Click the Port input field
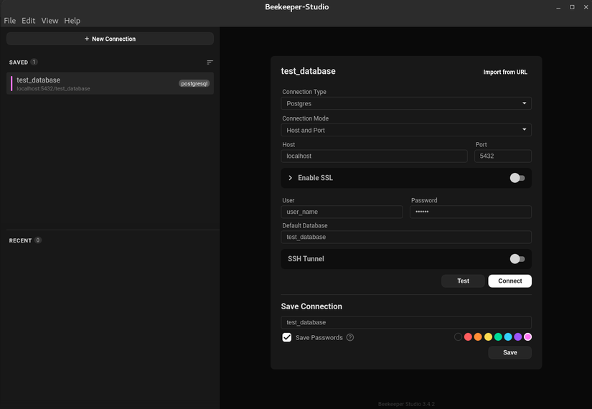This screenshot has width=592, height=409. [503, 156]
